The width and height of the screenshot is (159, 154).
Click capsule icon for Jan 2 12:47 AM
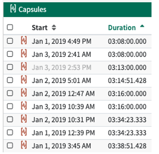pyautogui.click(x=24, y=92)
